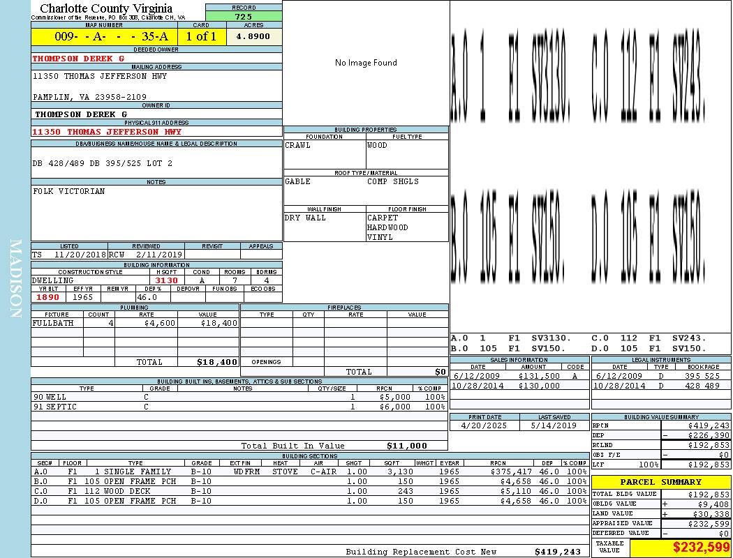Viewport: 733px width, 558px height.
Task: Click the DRY WALL wall finish
Action: [x=305, y=218]
